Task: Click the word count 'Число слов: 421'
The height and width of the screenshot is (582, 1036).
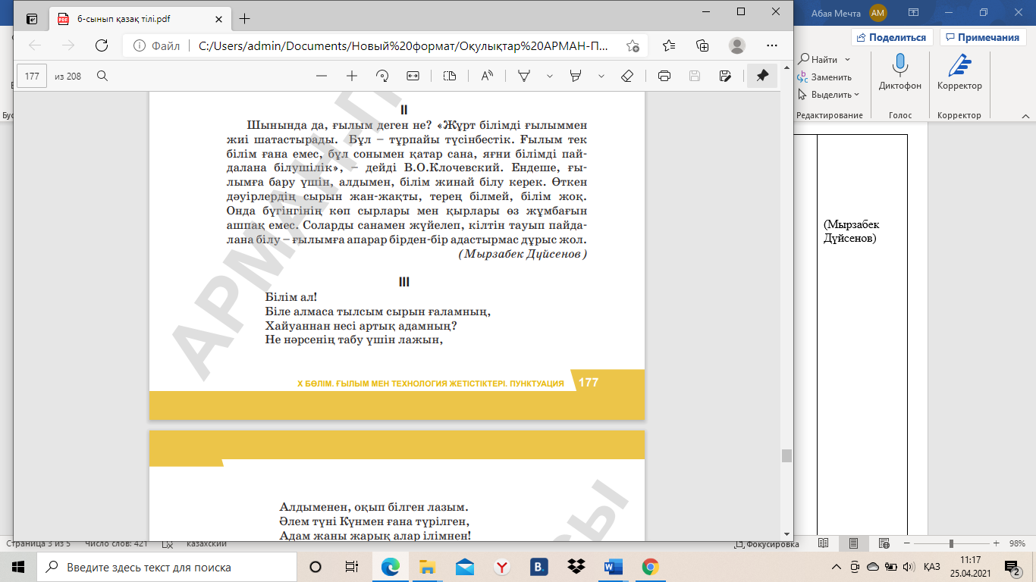Action: pos(117,543)
